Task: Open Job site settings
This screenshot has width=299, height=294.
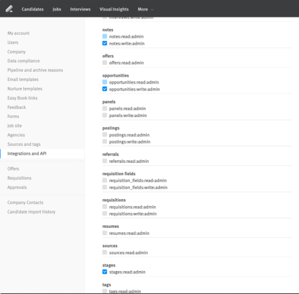Action: coord(15,126)
